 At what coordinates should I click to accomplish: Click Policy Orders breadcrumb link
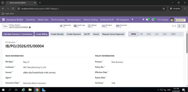pos(15,25)
